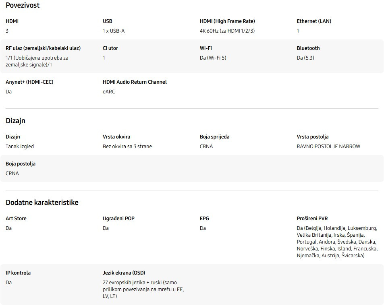Click the RAVNO POSTOLJE NARROW value
Screen dimensions: 384x308
(x=328, y=147)
